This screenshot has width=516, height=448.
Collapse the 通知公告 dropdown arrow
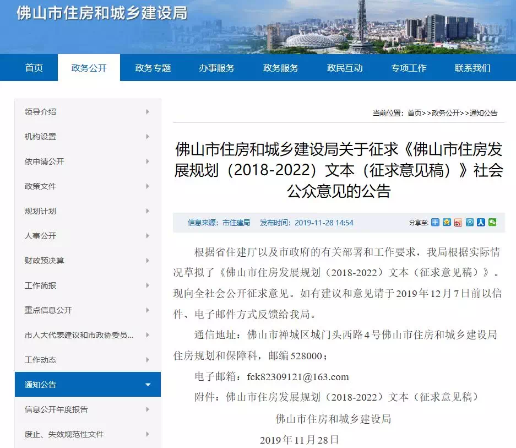pos(148,385)
